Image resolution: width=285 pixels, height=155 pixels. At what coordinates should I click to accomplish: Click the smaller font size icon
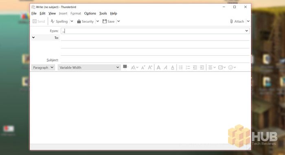pos(143,68)
